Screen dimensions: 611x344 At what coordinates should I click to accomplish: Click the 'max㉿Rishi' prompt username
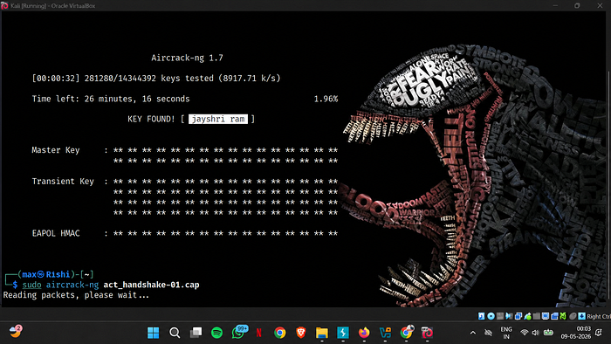[x=46, y=274]
